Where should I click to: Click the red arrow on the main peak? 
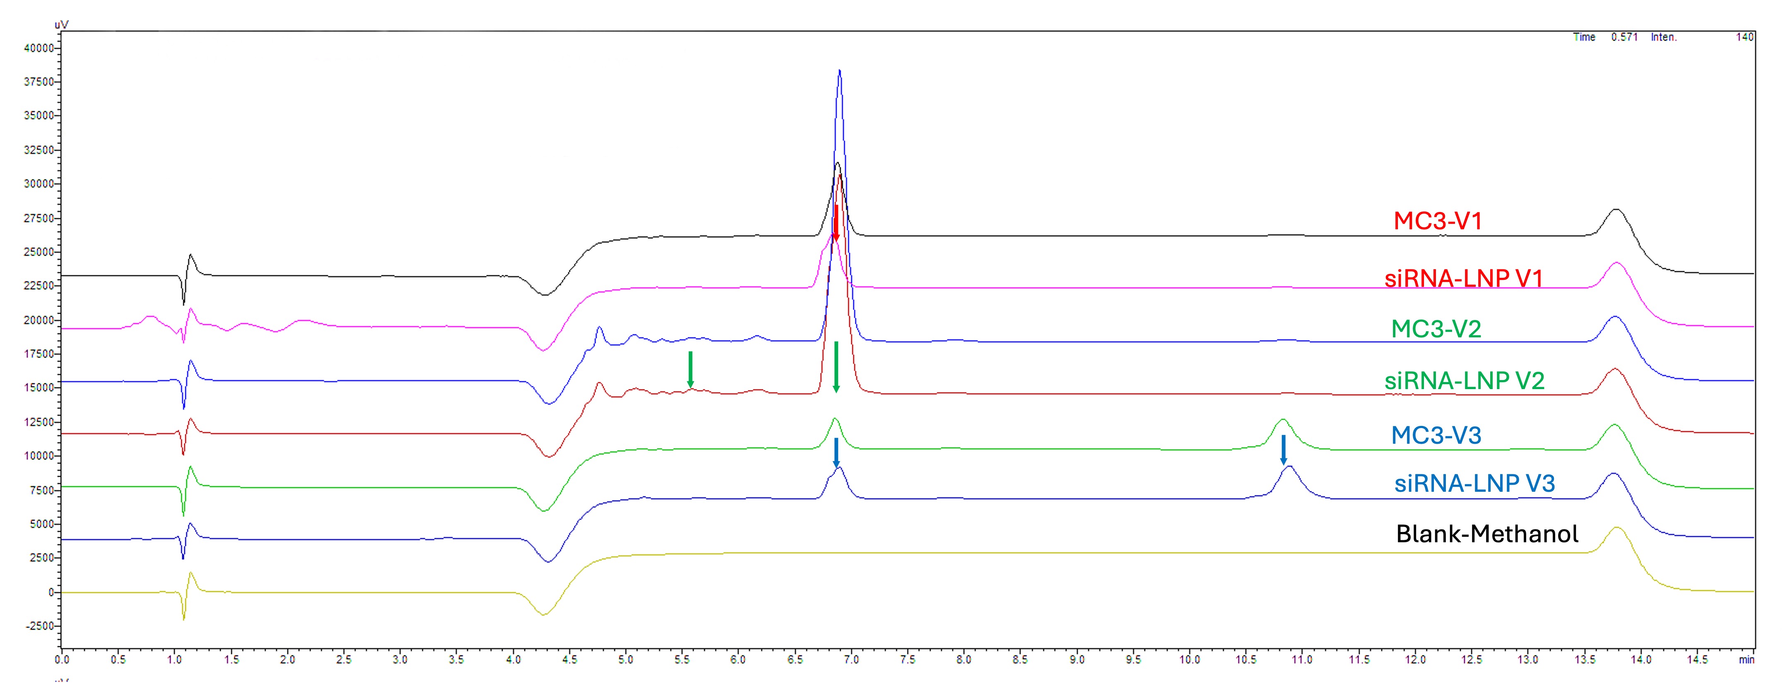[836, 223]
